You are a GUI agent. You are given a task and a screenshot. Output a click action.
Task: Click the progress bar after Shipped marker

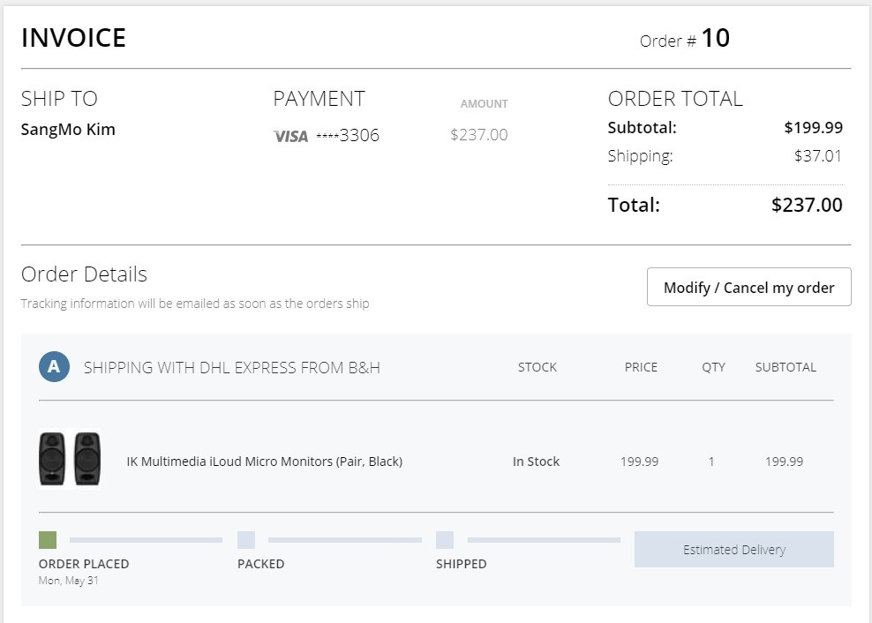(x=543, y=540)
